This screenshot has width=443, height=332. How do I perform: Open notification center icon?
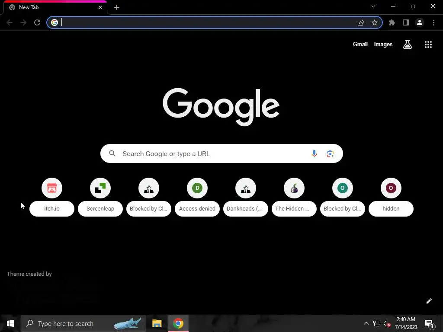[x=429, y=324]
